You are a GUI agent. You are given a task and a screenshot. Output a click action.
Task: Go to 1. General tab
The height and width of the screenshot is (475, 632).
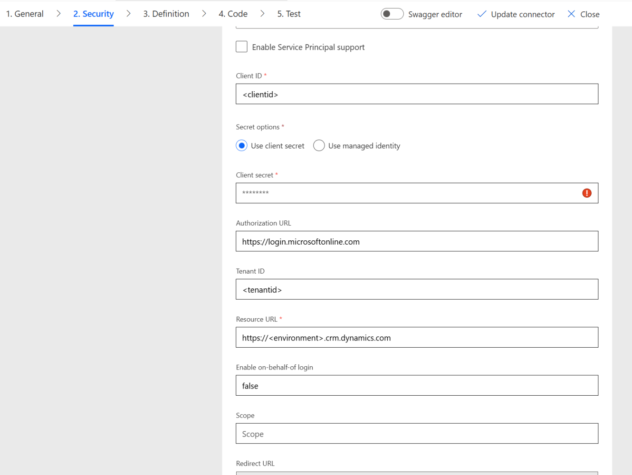click(25, 14)
